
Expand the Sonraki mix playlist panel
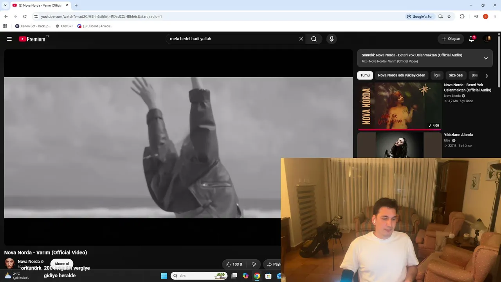click(x=486, y=58)
